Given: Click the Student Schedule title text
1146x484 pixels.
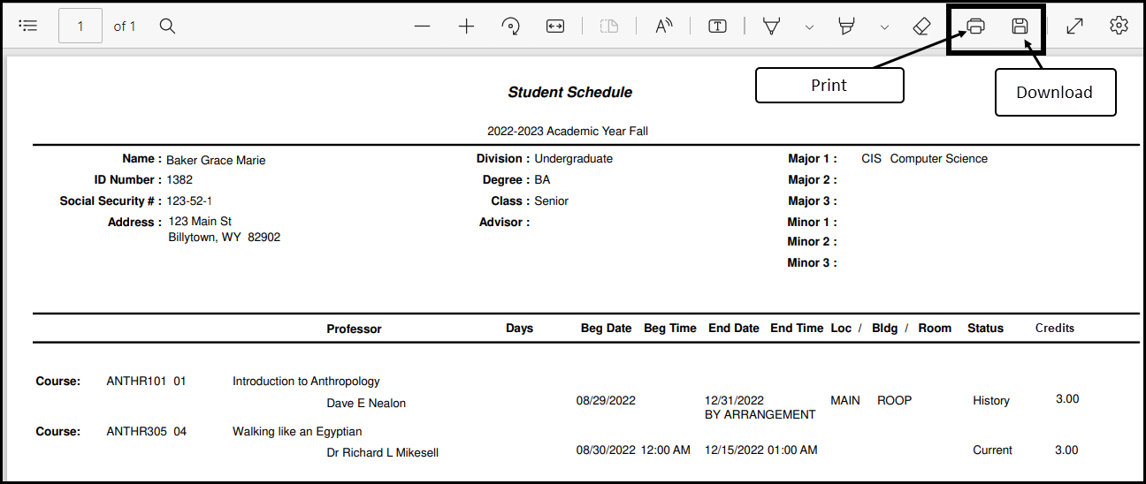Looking at the screenshot, I should [569, 92].
